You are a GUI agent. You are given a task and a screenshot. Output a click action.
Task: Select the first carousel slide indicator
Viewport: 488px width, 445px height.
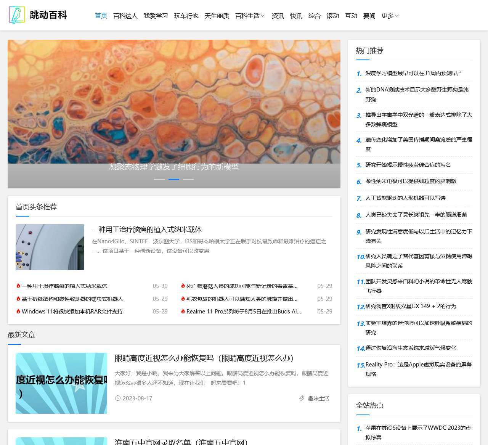click(x=159, y=179)
